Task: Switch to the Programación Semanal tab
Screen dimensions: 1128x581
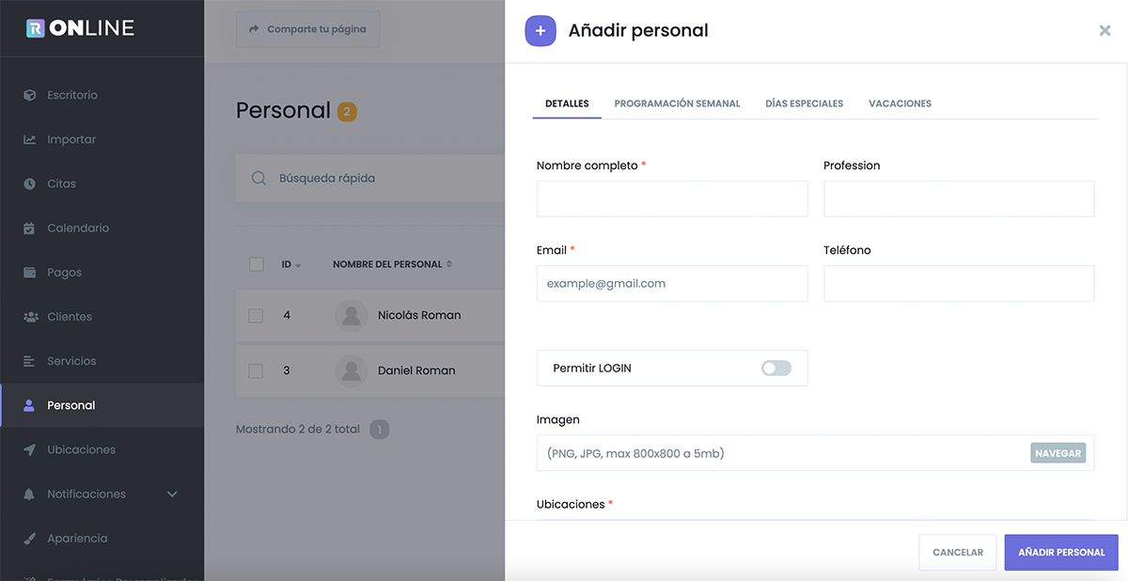Action: pos(677,103)
